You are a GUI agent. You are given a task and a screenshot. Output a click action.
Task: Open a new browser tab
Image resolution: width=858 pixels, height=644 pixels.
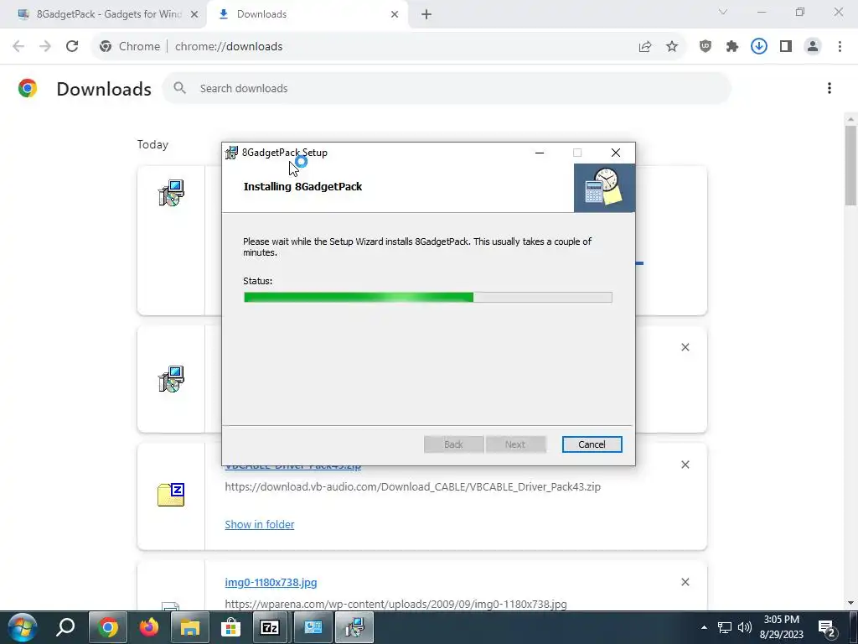coord(426,14)
